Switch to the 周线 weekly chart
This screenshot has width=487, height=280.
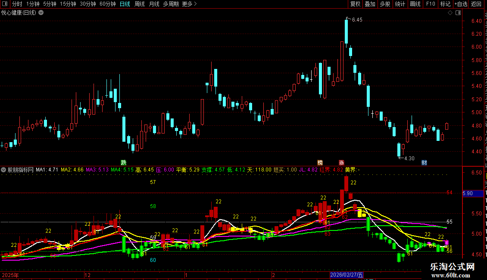[140, 4]
